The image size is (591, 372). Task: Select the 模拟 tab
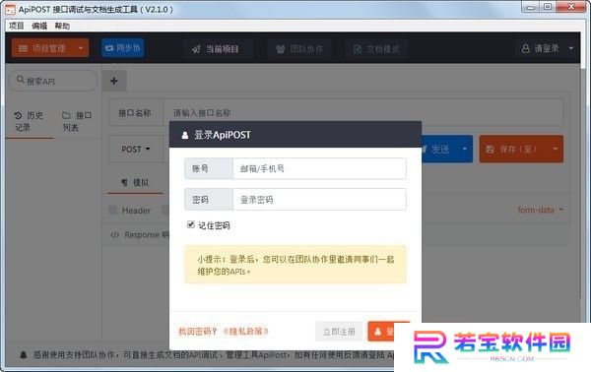[x=135, y=183]
